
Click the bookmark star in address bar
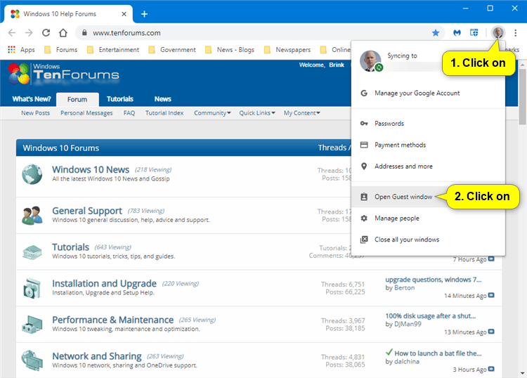click(436, 32)
